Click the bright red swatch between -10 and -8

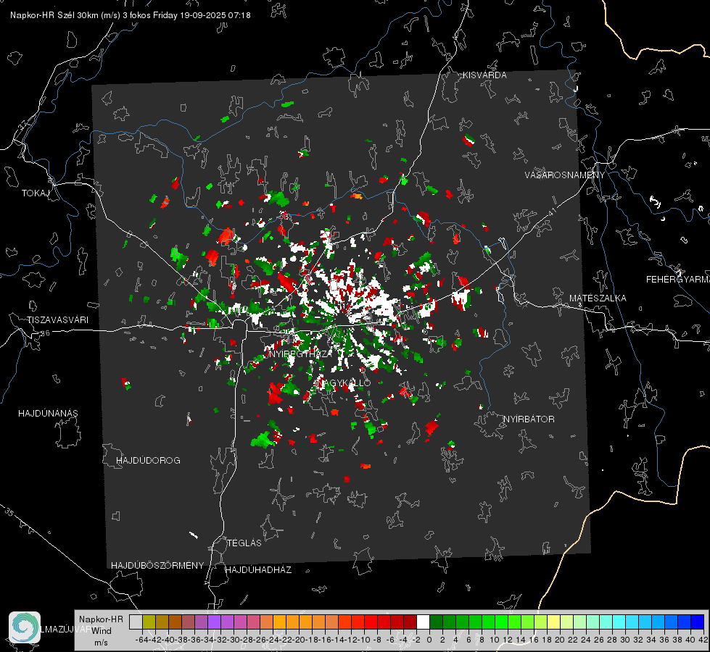tap(371, 622)
